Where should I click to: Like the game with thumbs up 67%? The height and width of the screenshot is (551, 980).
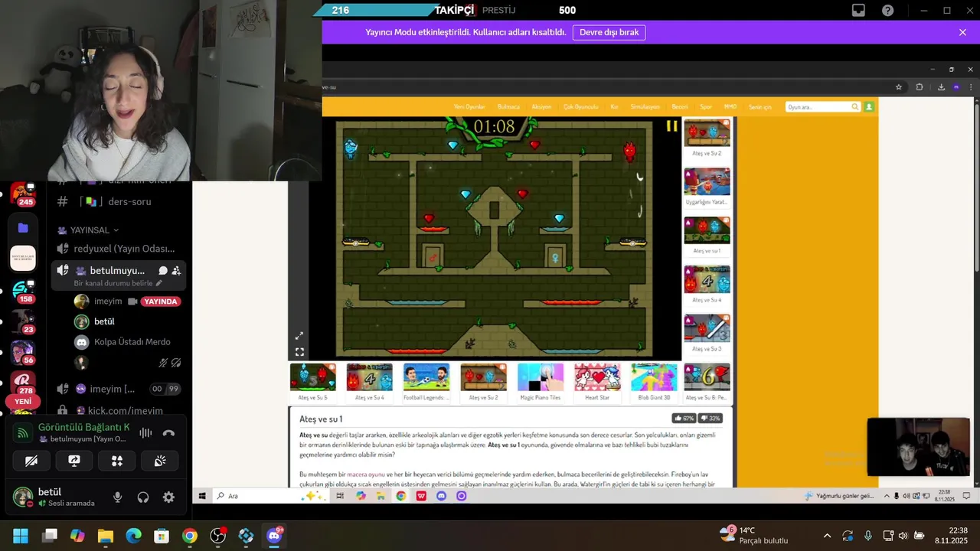(x=684, y=419)
